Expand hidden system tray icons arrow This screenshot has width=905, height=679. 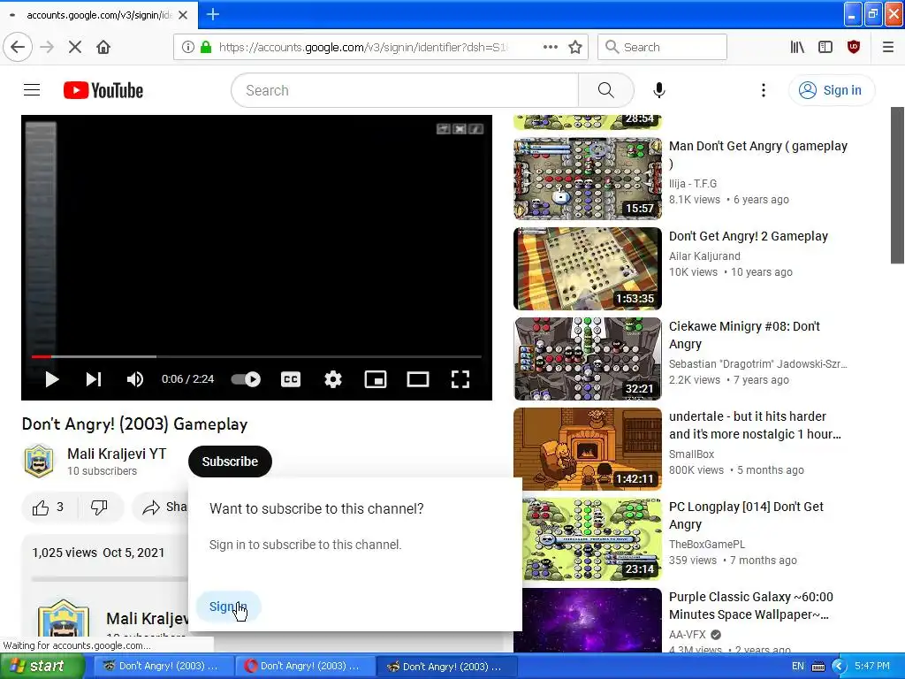coord(838,666)
